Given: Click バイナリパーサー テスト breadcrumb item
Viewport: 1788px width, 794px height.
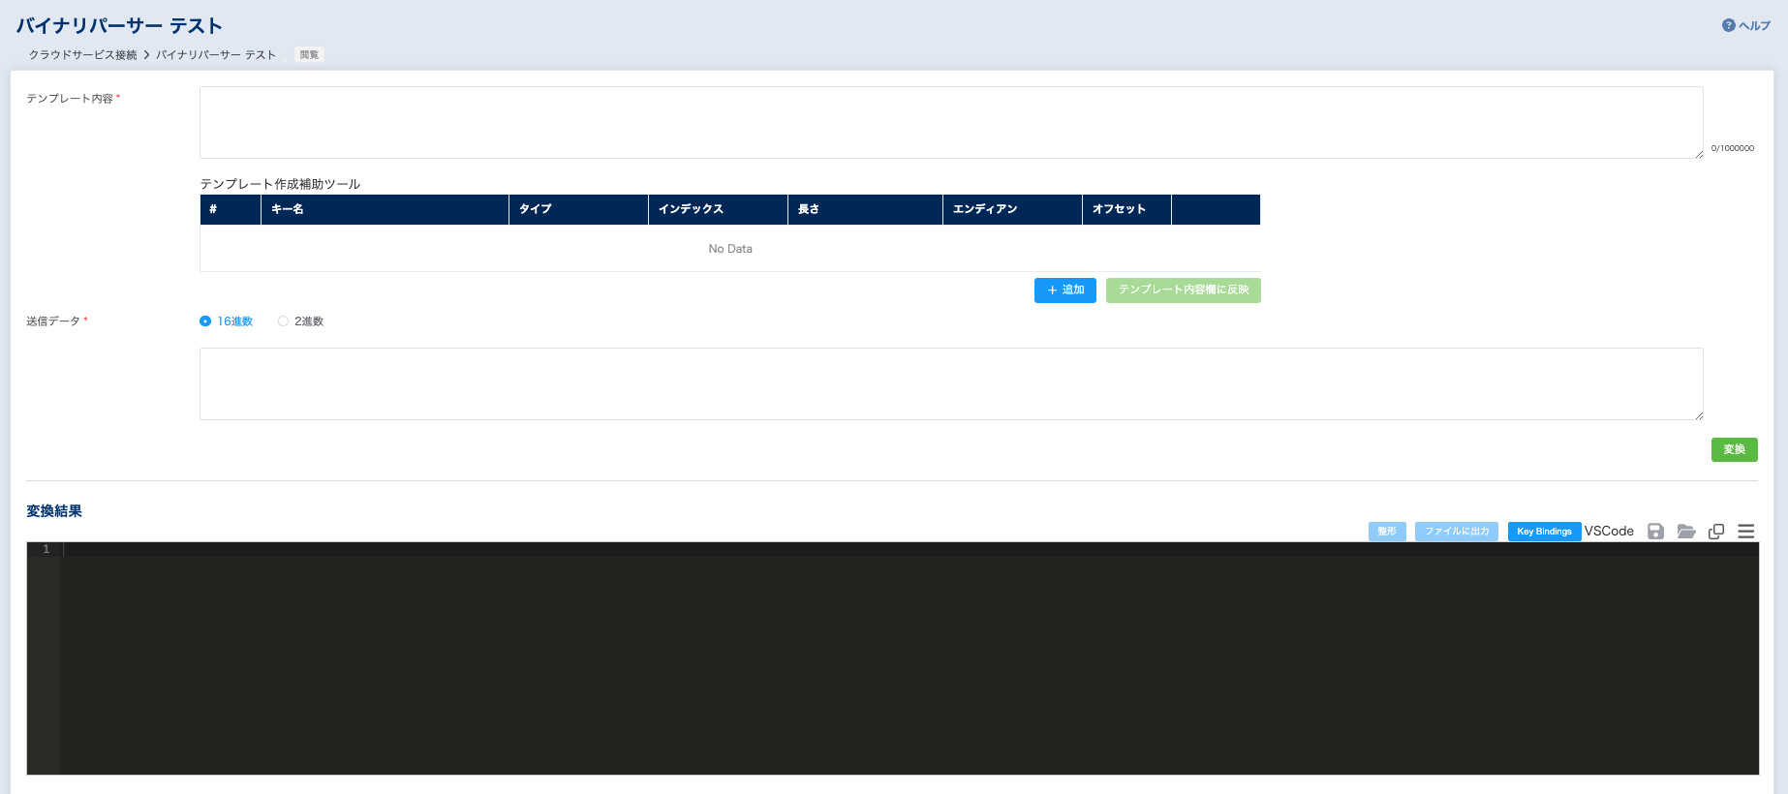Looking at the screenshot, I should 216,55.
